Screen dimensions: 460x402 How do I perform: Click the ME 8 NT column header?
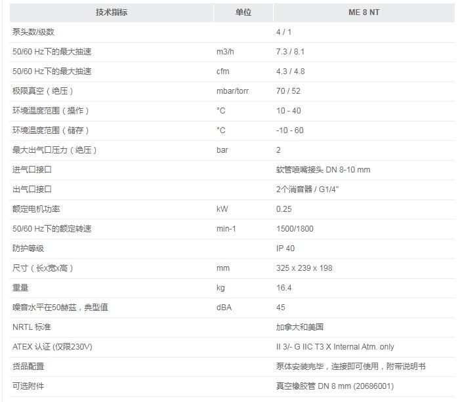[364, 12]
